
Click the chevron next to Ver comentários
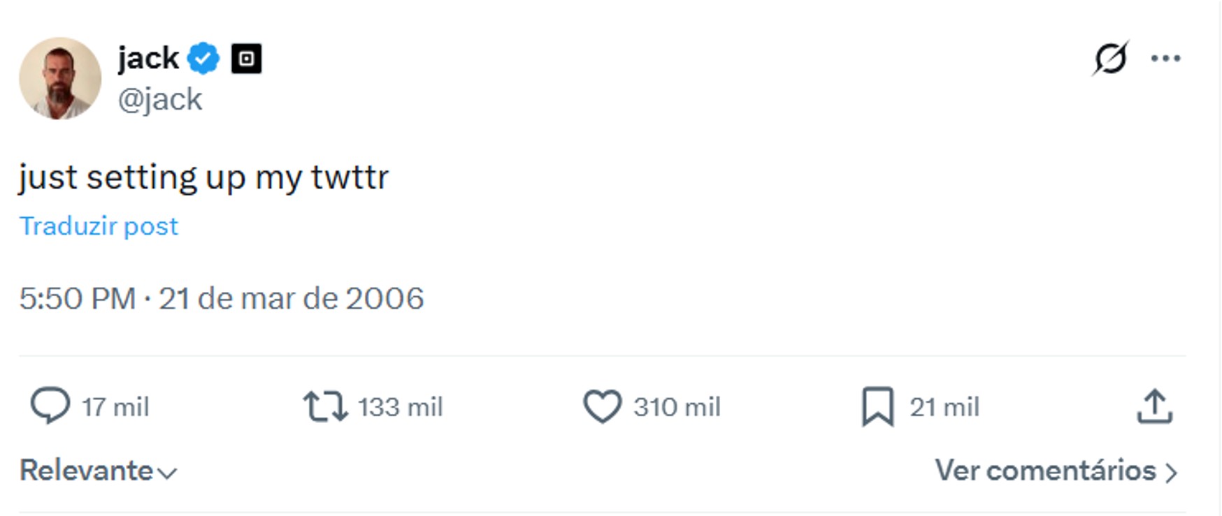(x=1173, y=472)
